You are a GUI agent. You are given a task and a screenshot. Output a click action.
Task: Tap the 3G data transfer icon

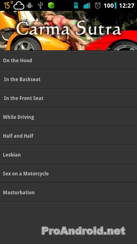tap(76, 6)
